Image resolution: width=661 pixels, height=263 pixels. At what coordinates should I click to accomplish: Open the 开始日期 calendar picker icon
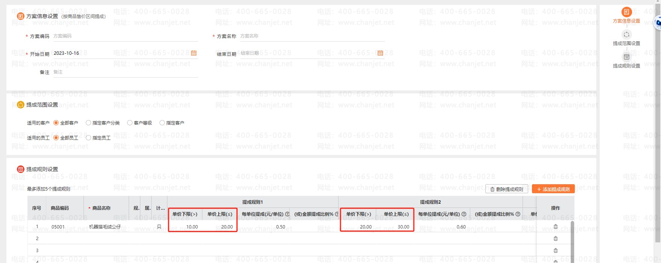point(194,53)
